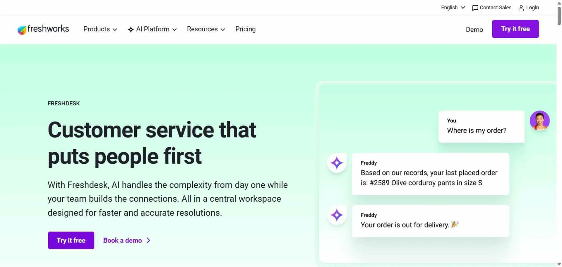This screenshot has width=562, height=267.
Task: Click the Demo link in header
Action: click(474, 30)
